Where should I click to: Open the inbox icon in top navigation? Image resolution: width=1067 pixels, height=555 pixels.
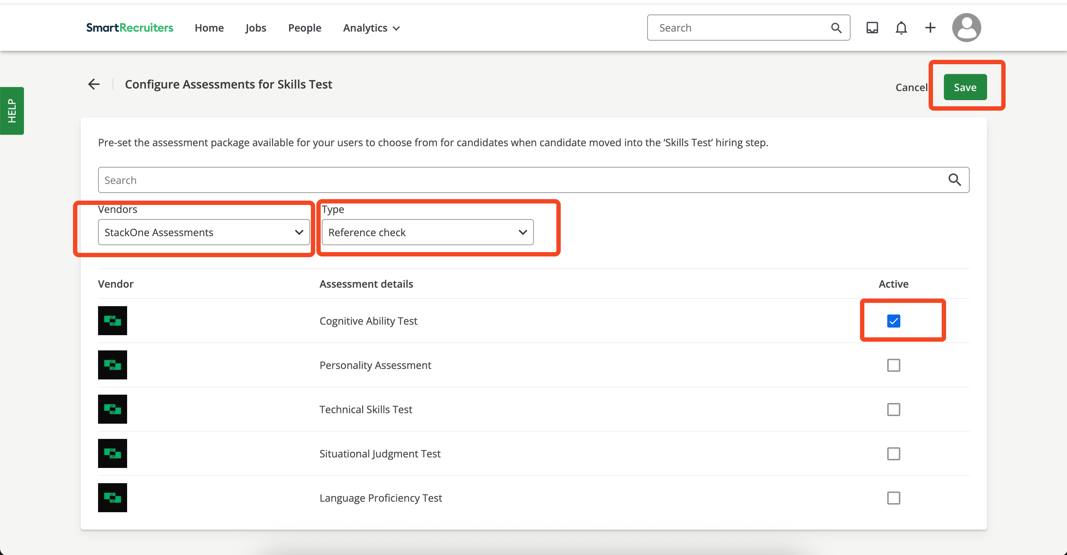872,27
